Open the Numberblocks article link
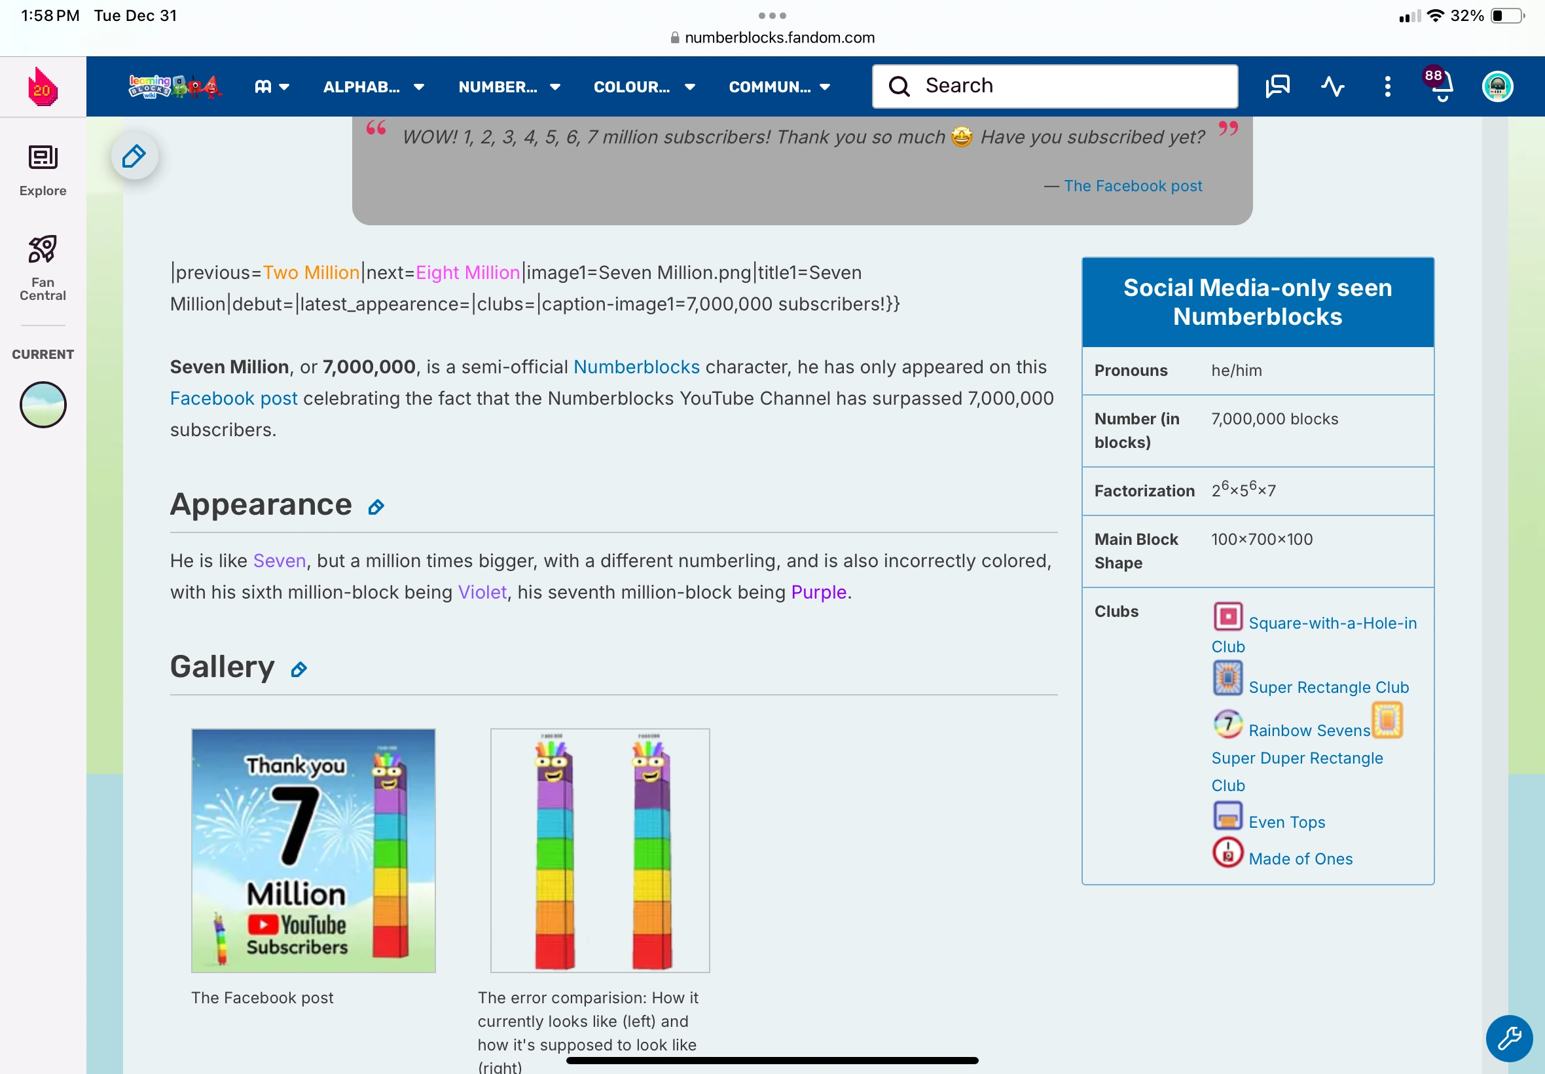Image resolution: width=1545 pixels, height=1074 pixels. [636, 367]
